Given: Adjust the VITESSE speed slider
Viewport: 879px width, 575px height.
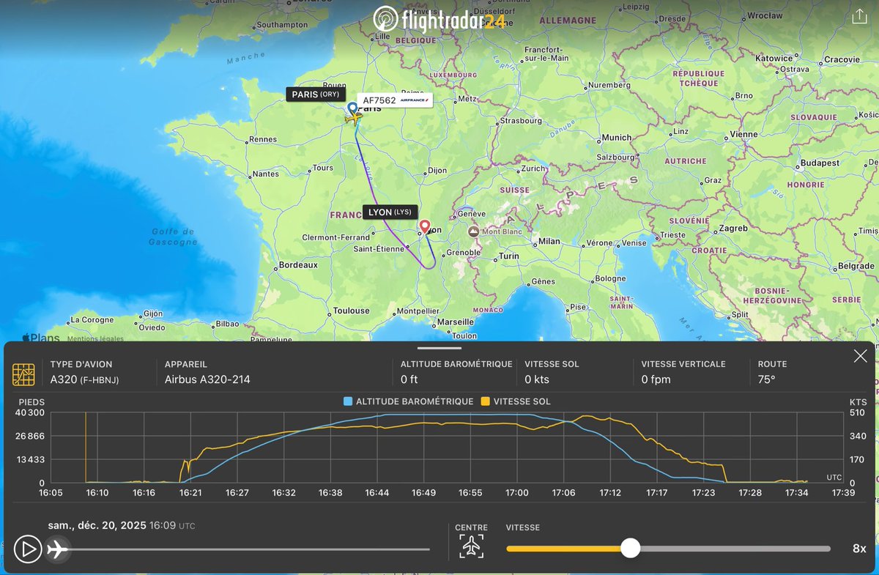Looking at the screenshot, I should click(631, 548).
